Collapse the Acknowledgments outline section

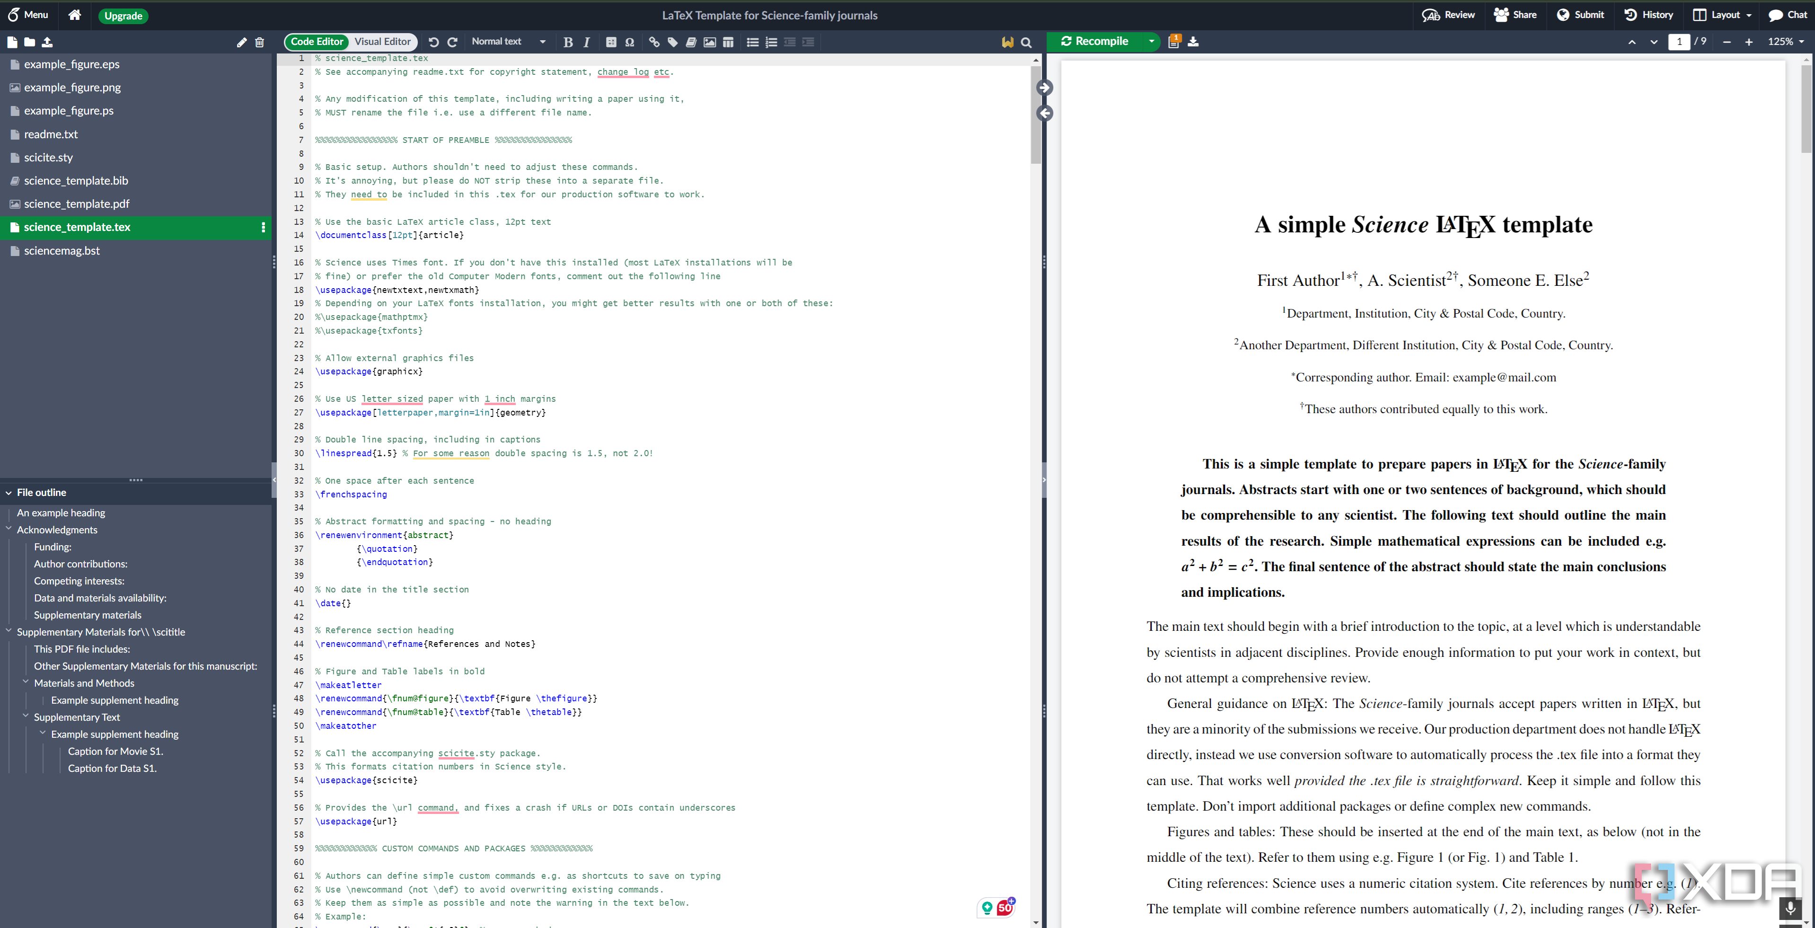(9, 529)
